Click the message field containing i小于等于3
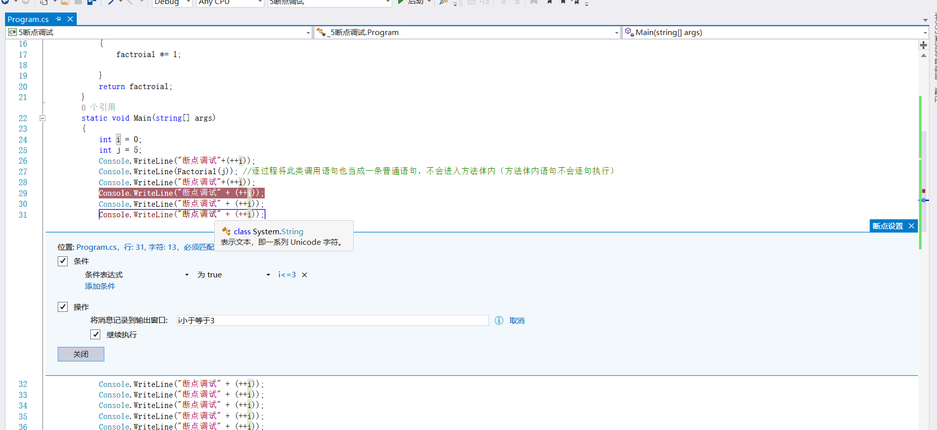This screenshot has height=430, width=937. 333,320
